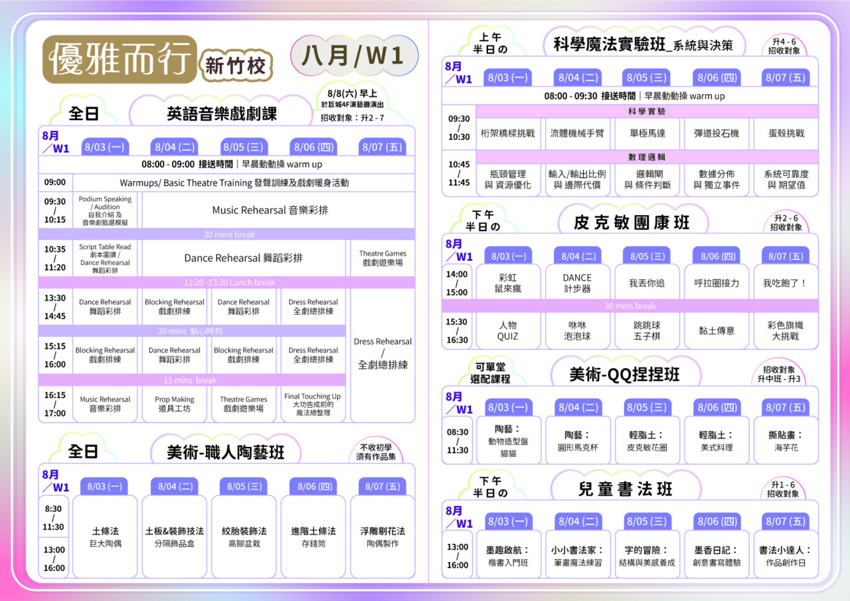Select the 新竹校 campus badge
The image size is (850, 601).
236,66
